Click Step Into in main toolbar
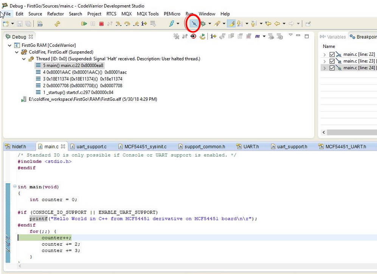This screenshot has width=377, height=274. [x=118, y=23]
